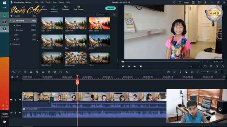The width and height of the screenshot is (227, 127).
Task: Expand preview to full screen
Action: pos(223,66)
